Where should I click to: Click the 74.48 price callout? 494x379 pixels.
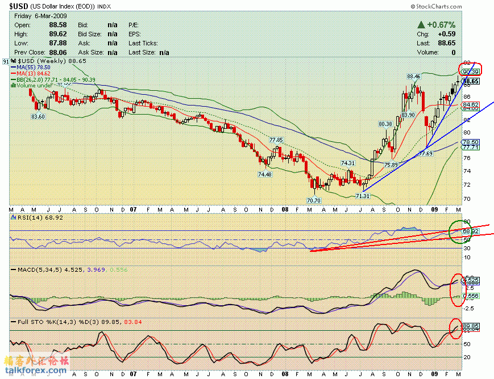(x=265, y=174)
